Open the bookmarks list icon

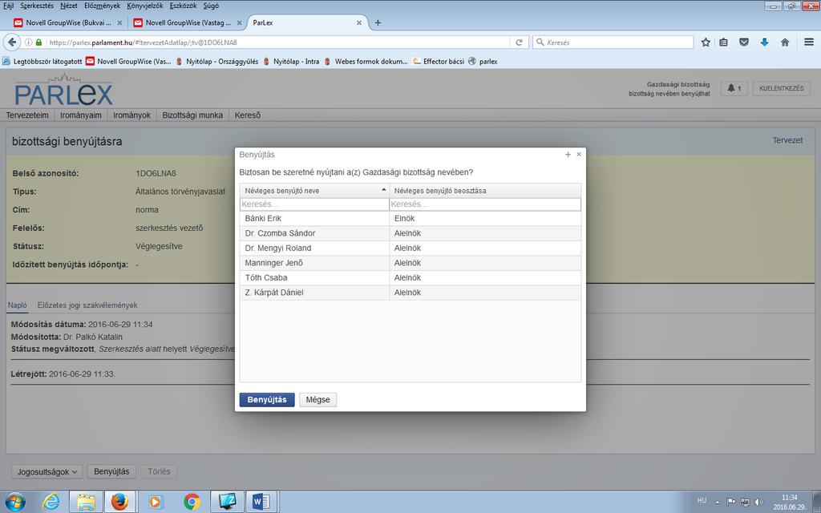click(724, 42)
